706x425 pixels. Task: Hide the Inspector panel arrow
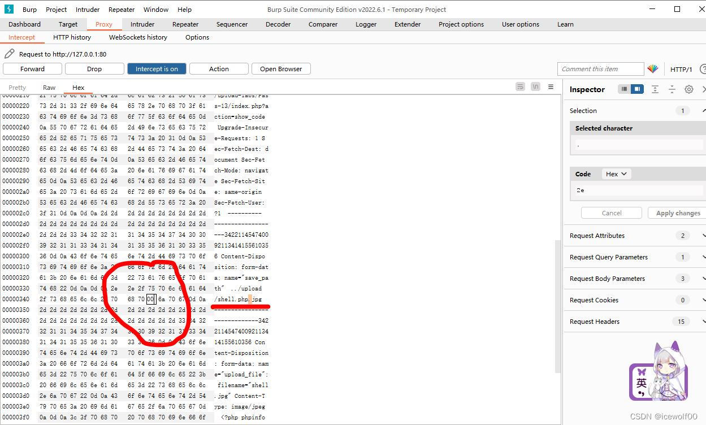coord(704,89)
